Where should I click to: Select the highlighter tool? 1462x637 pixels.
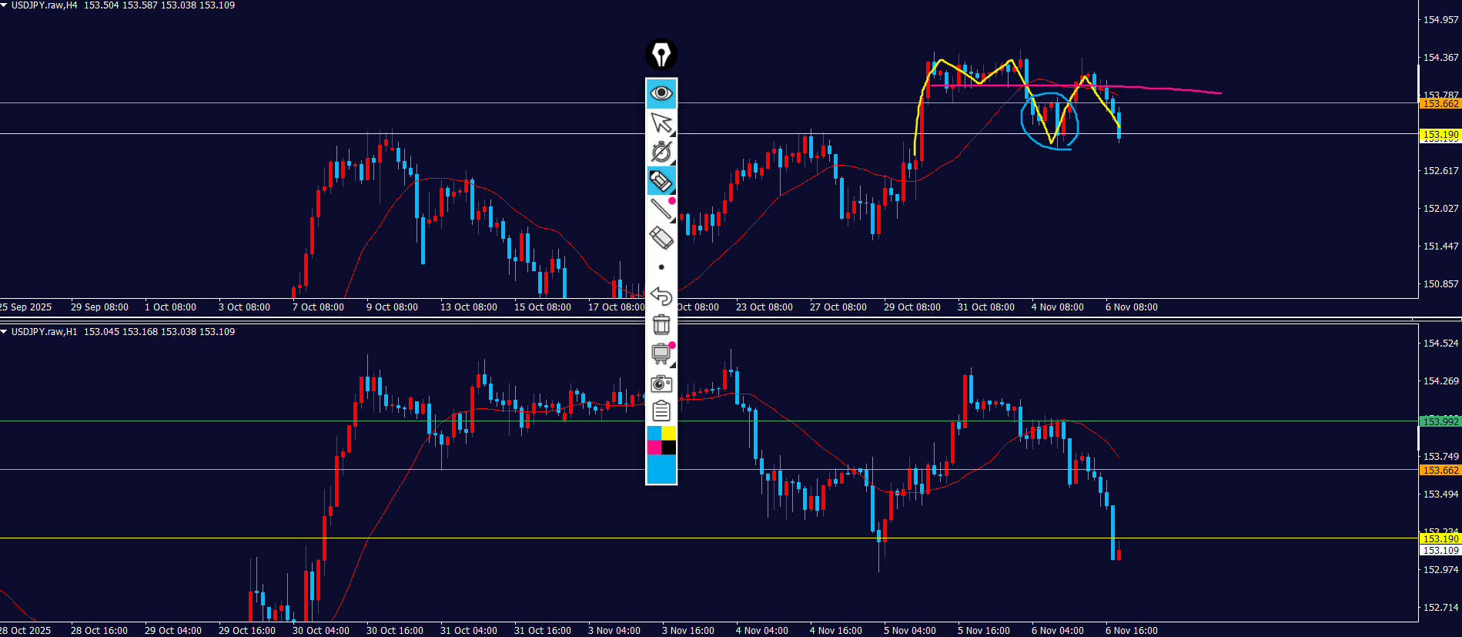pyautogui.click(x=661, y=180)
